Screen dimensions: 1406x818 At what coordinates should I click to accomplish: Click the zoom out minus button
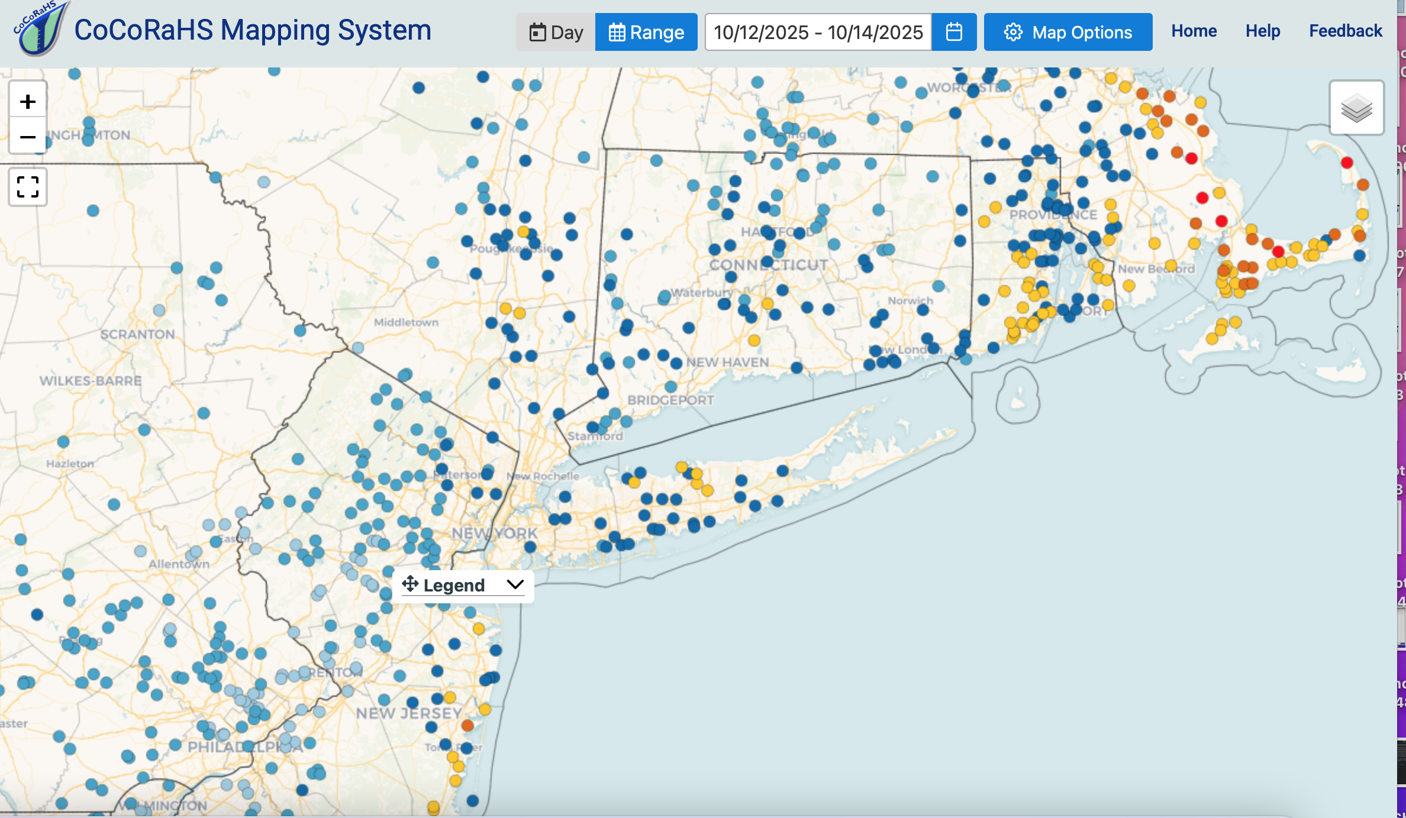tap(28, 137)
